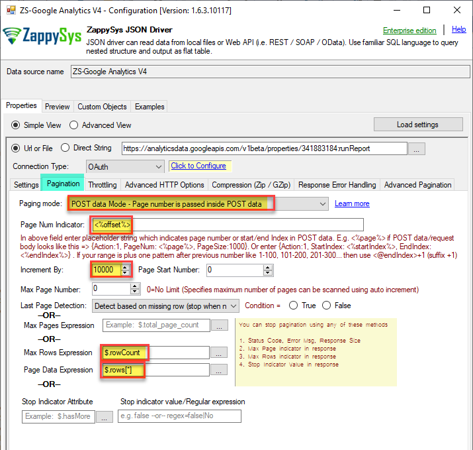This screenshot has height=450, width=473.
Task: Open the Enterprise edition link
Action: 409,30
